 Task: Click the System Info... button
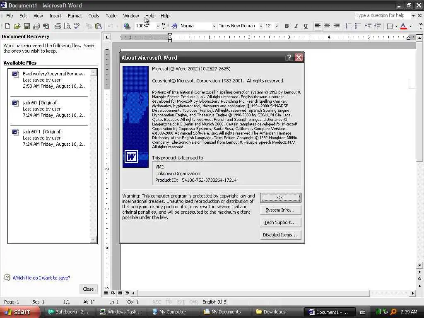(280, 210)
